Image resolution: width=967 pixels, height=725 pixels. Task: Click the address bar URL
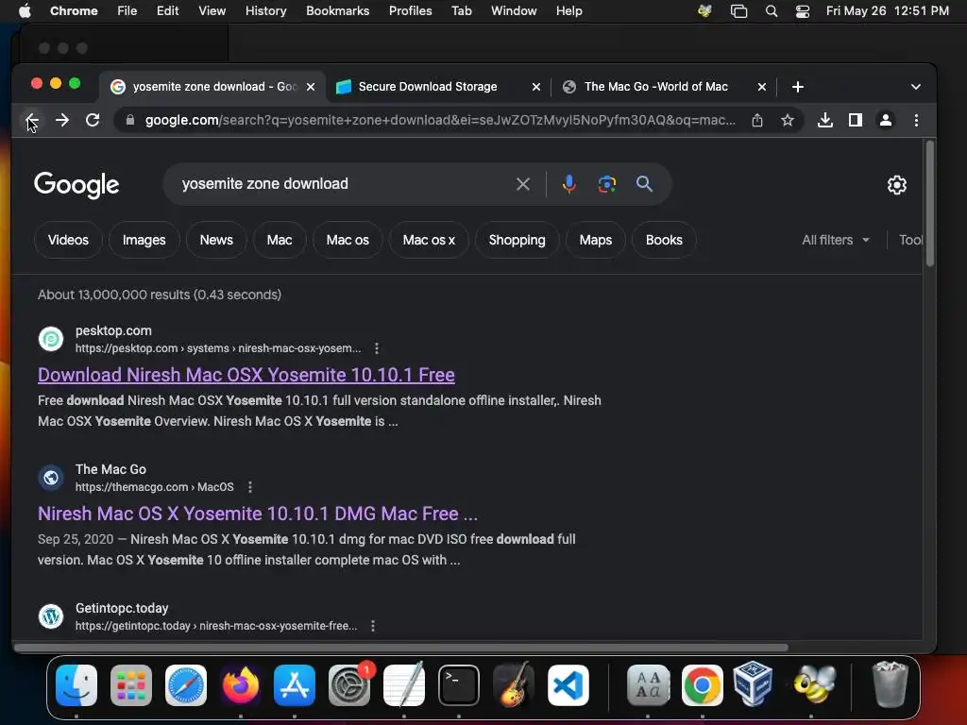(x=440, y=120)
